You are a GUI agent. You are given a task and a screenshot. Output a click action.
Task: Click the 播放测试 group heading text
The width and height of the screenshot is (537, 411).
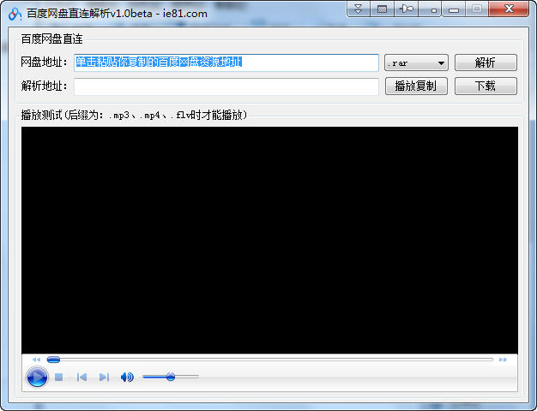pyautogui.click(x=134, y=115)
